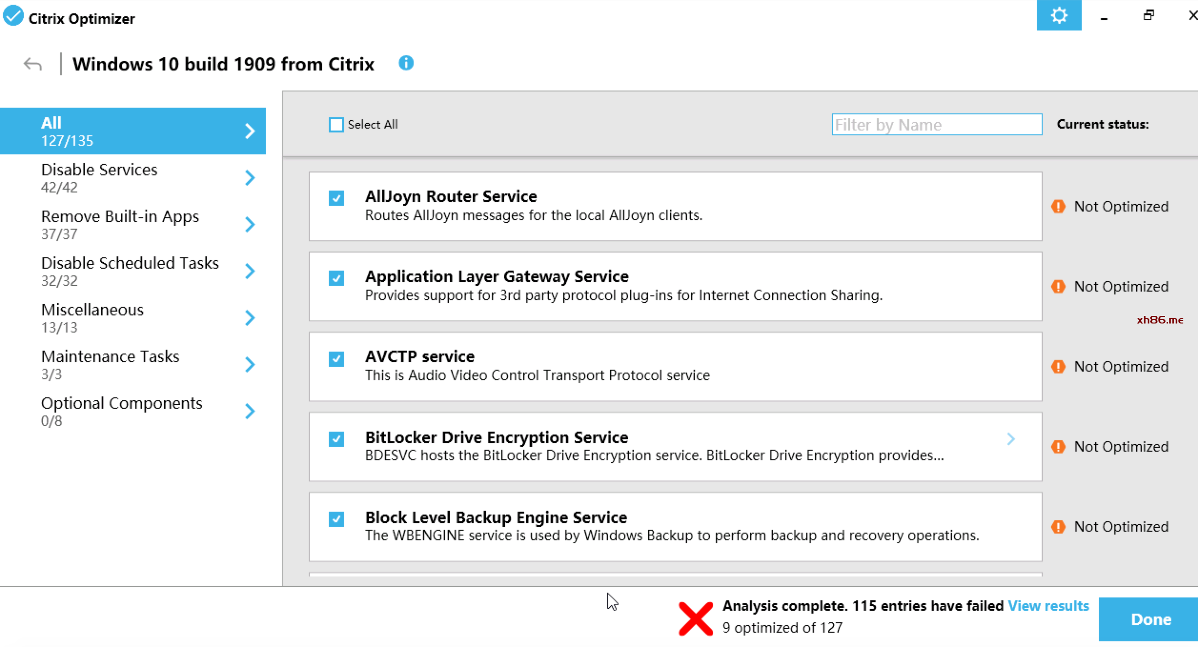
Task: Select the Remove Built-in Apps category
Action: (x=133, y=224)
